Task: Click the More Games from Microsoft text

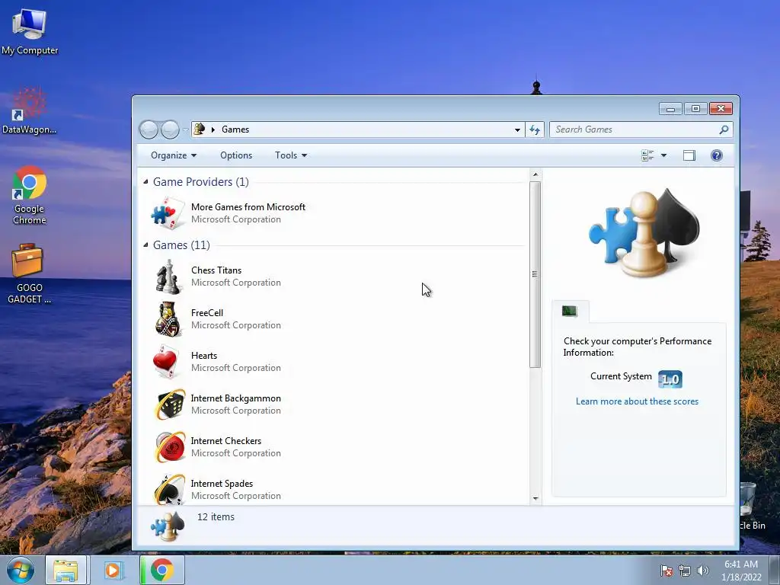Action: coord(248,207)
